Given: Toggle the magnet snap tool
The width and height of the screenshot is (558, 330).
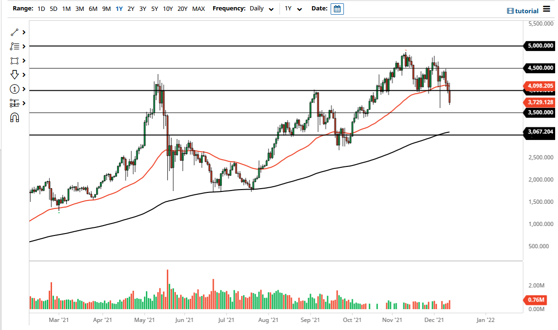Looking at the screenshot, I should tap(13, 117).
